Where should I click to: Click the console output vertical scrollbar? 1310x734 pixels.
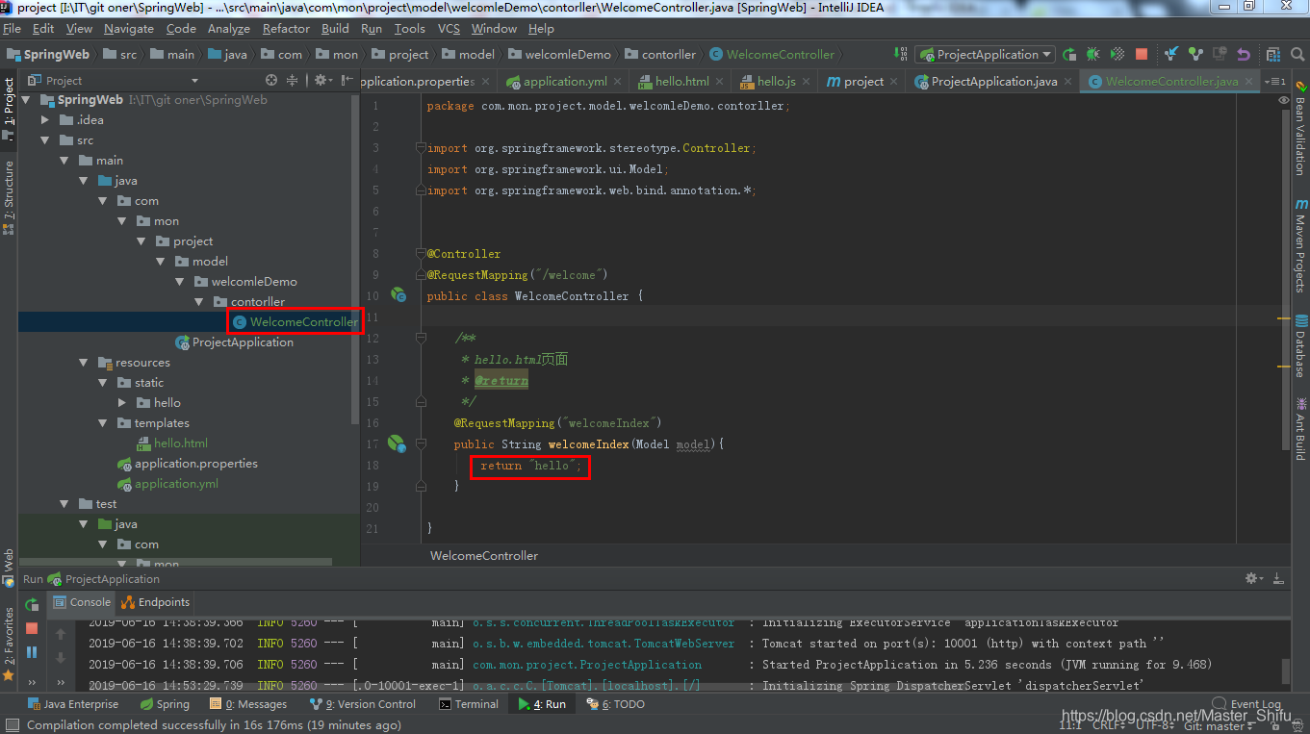pyautogui.click(x=1285, y=671)
